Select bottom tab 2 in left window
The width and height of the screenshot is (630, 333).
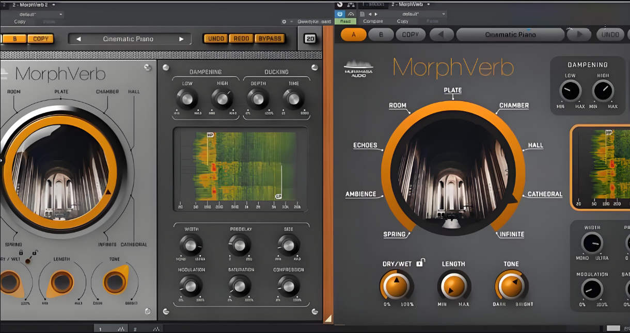146,328
